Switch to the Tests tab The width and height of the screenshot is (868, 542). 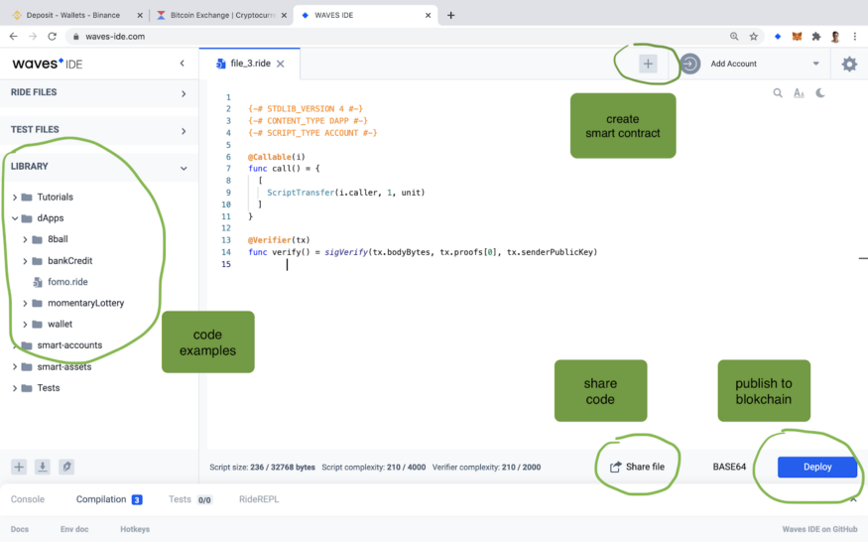(189, 499)
